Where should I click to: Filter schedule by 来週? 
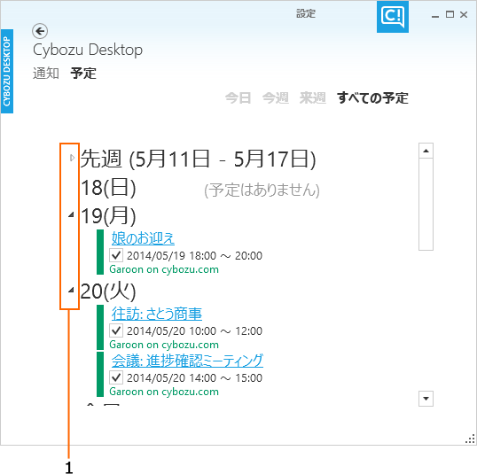click(313, 98)
